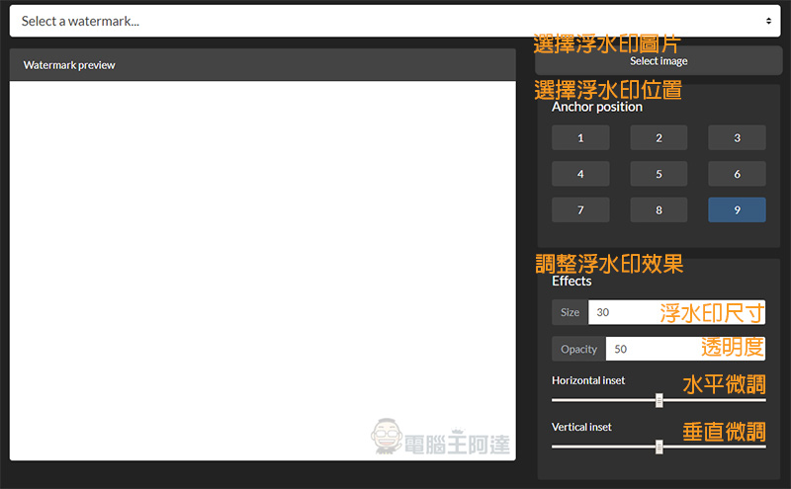Image resolution: width=791 pixels, height=489 pixels.
Task: Click the Size input field
Action: tap(676, 312)
